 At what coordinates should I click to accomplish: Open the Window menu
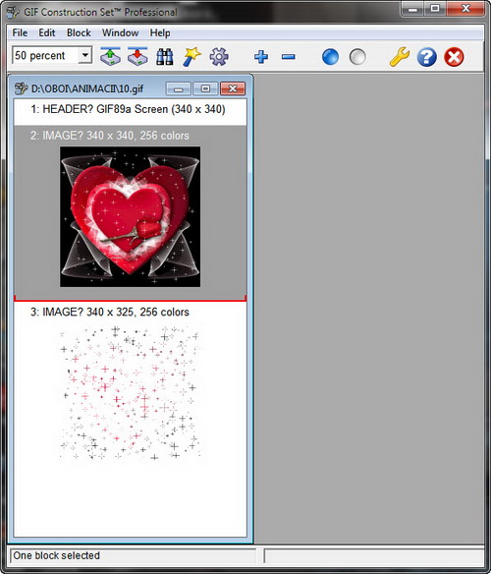pyautogui.click(x=120, y=33)
